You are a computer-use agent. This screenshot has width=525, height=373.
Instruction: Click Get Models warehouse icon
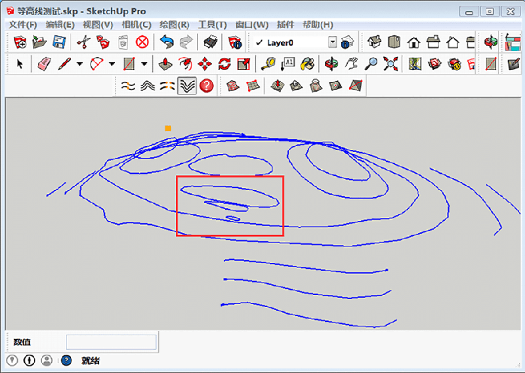tap(434, 64)
